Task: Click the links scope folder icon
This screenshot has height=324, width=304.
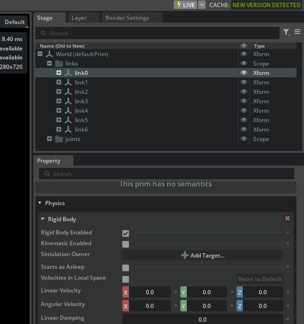Action: tap(59, 64)
